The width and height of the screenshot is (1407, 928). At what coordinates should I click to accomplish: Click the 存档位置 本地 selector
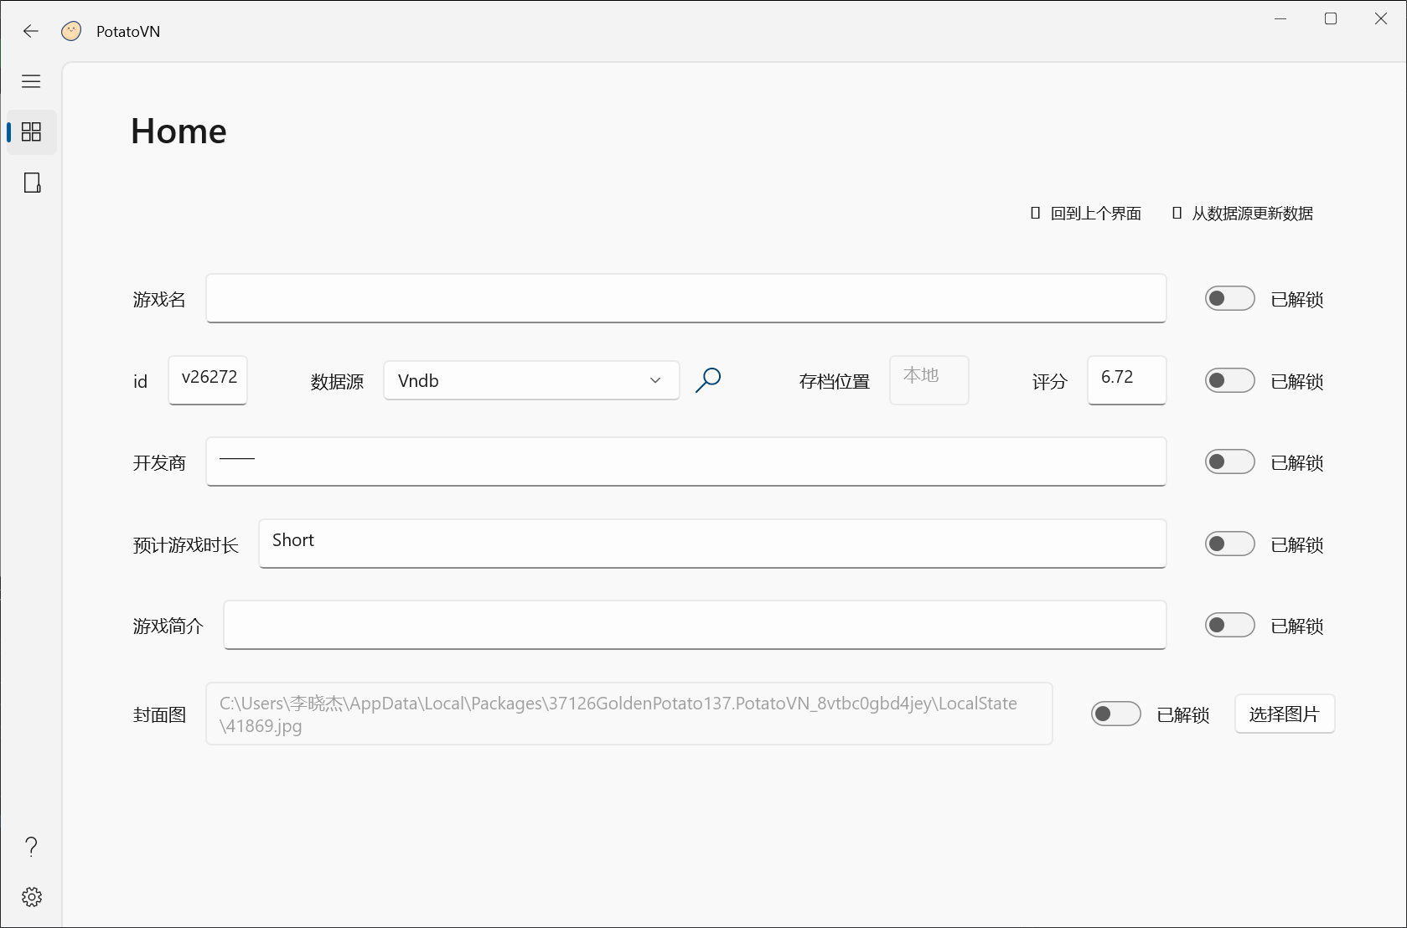click(929, 379)
